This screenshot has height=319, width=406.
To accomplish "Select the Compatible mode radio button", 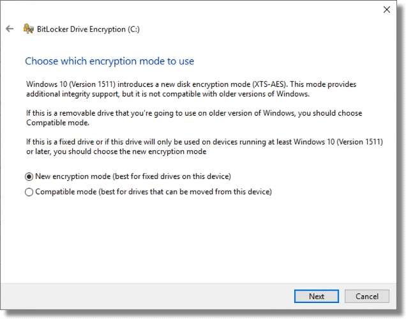I will coord(29,192).
